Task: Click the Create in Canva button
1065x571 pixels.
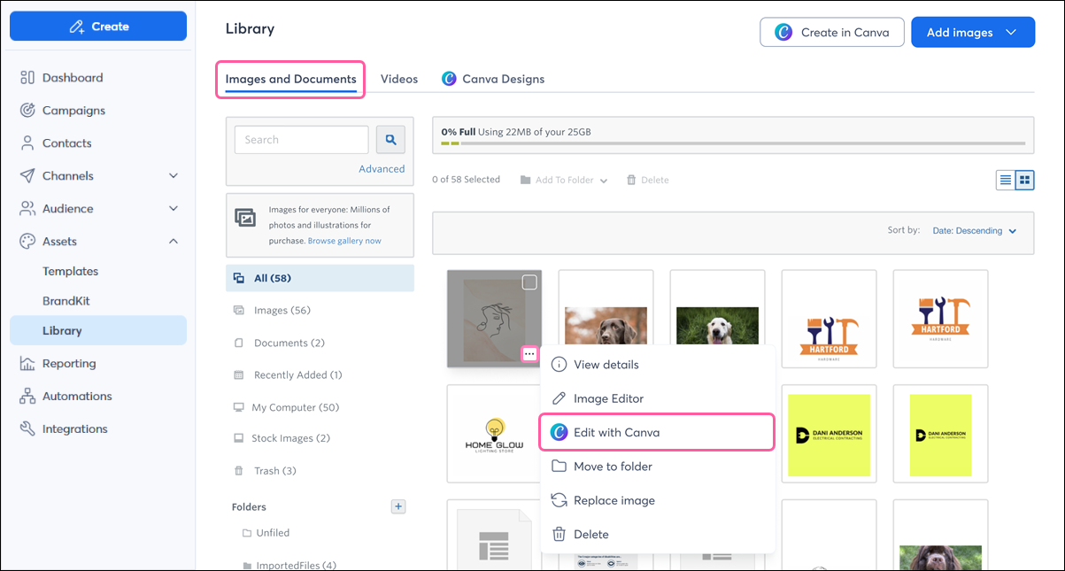Action: (831, 32)
